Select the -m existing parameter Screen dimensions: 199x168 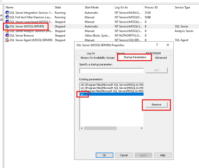coord(112,94)
